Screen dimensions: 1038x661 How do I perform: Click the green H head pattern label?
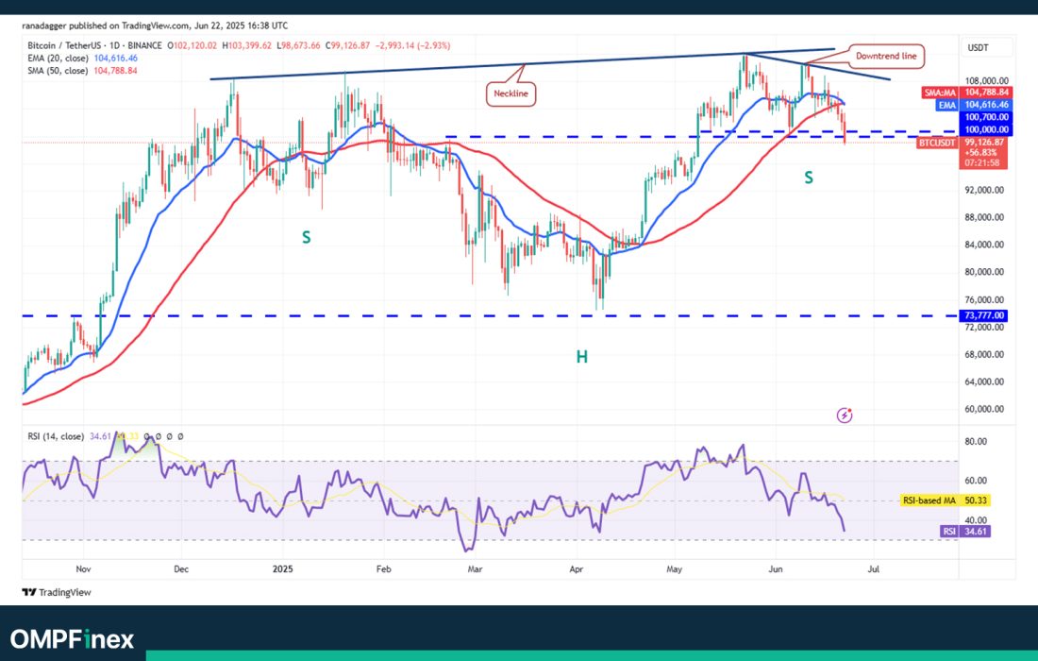pos(582,356)
